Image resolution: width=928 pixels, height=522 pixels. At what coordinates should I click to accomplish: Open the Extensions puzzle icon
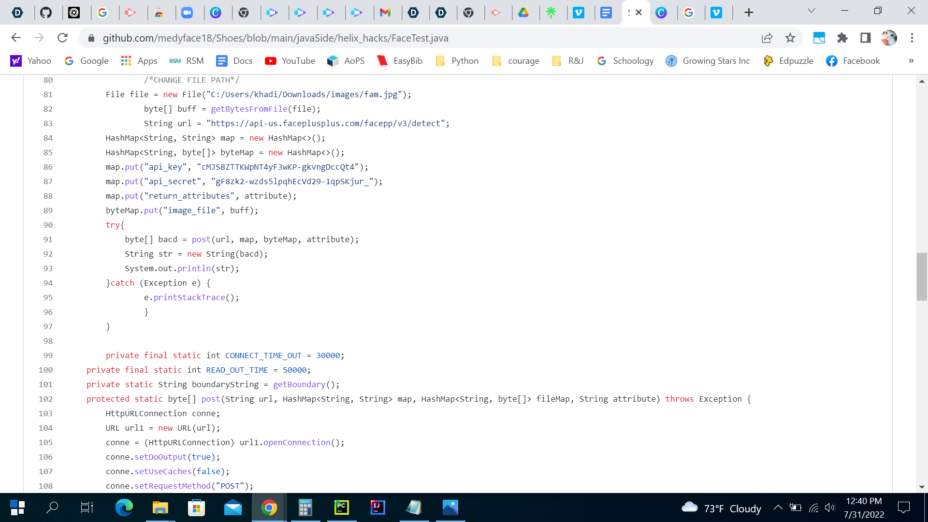click(x=842, y=38)
